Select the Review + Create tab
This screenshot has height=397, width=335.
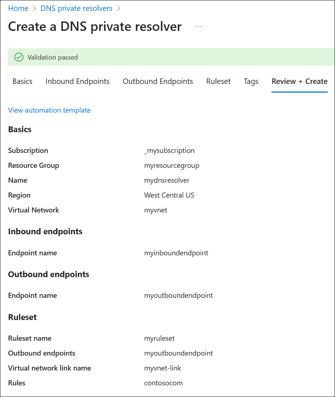(299, 81)
